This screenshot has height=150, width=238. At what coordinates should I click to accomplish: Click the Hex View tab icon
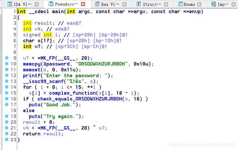click(x=97, y=4)
